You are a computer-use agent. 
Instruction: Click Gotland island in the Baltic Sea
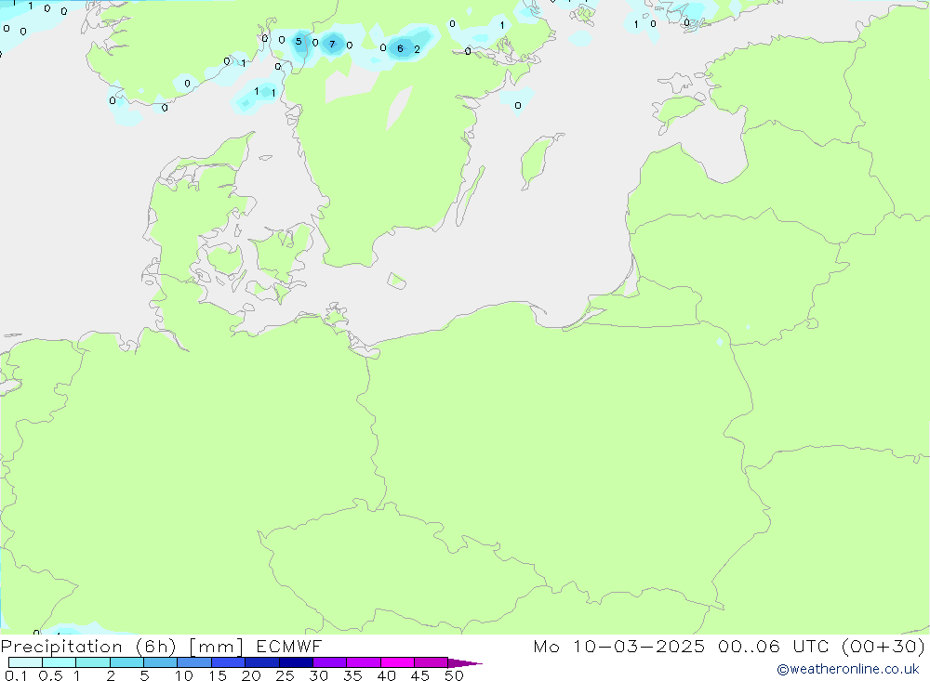click(538, 159)
